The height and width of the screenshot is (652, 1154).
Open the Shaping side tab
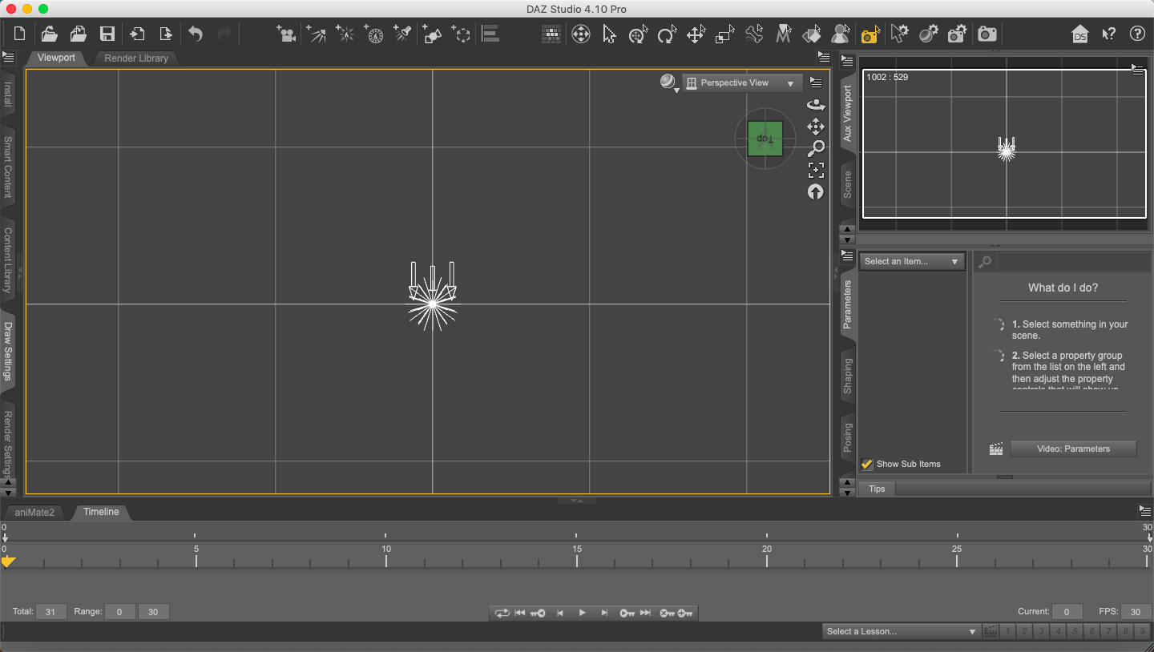[847, 376]
